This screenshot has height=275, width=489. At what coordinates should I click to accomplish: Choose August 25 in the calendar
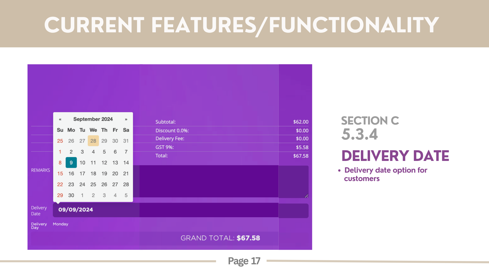tap(60, 141)
